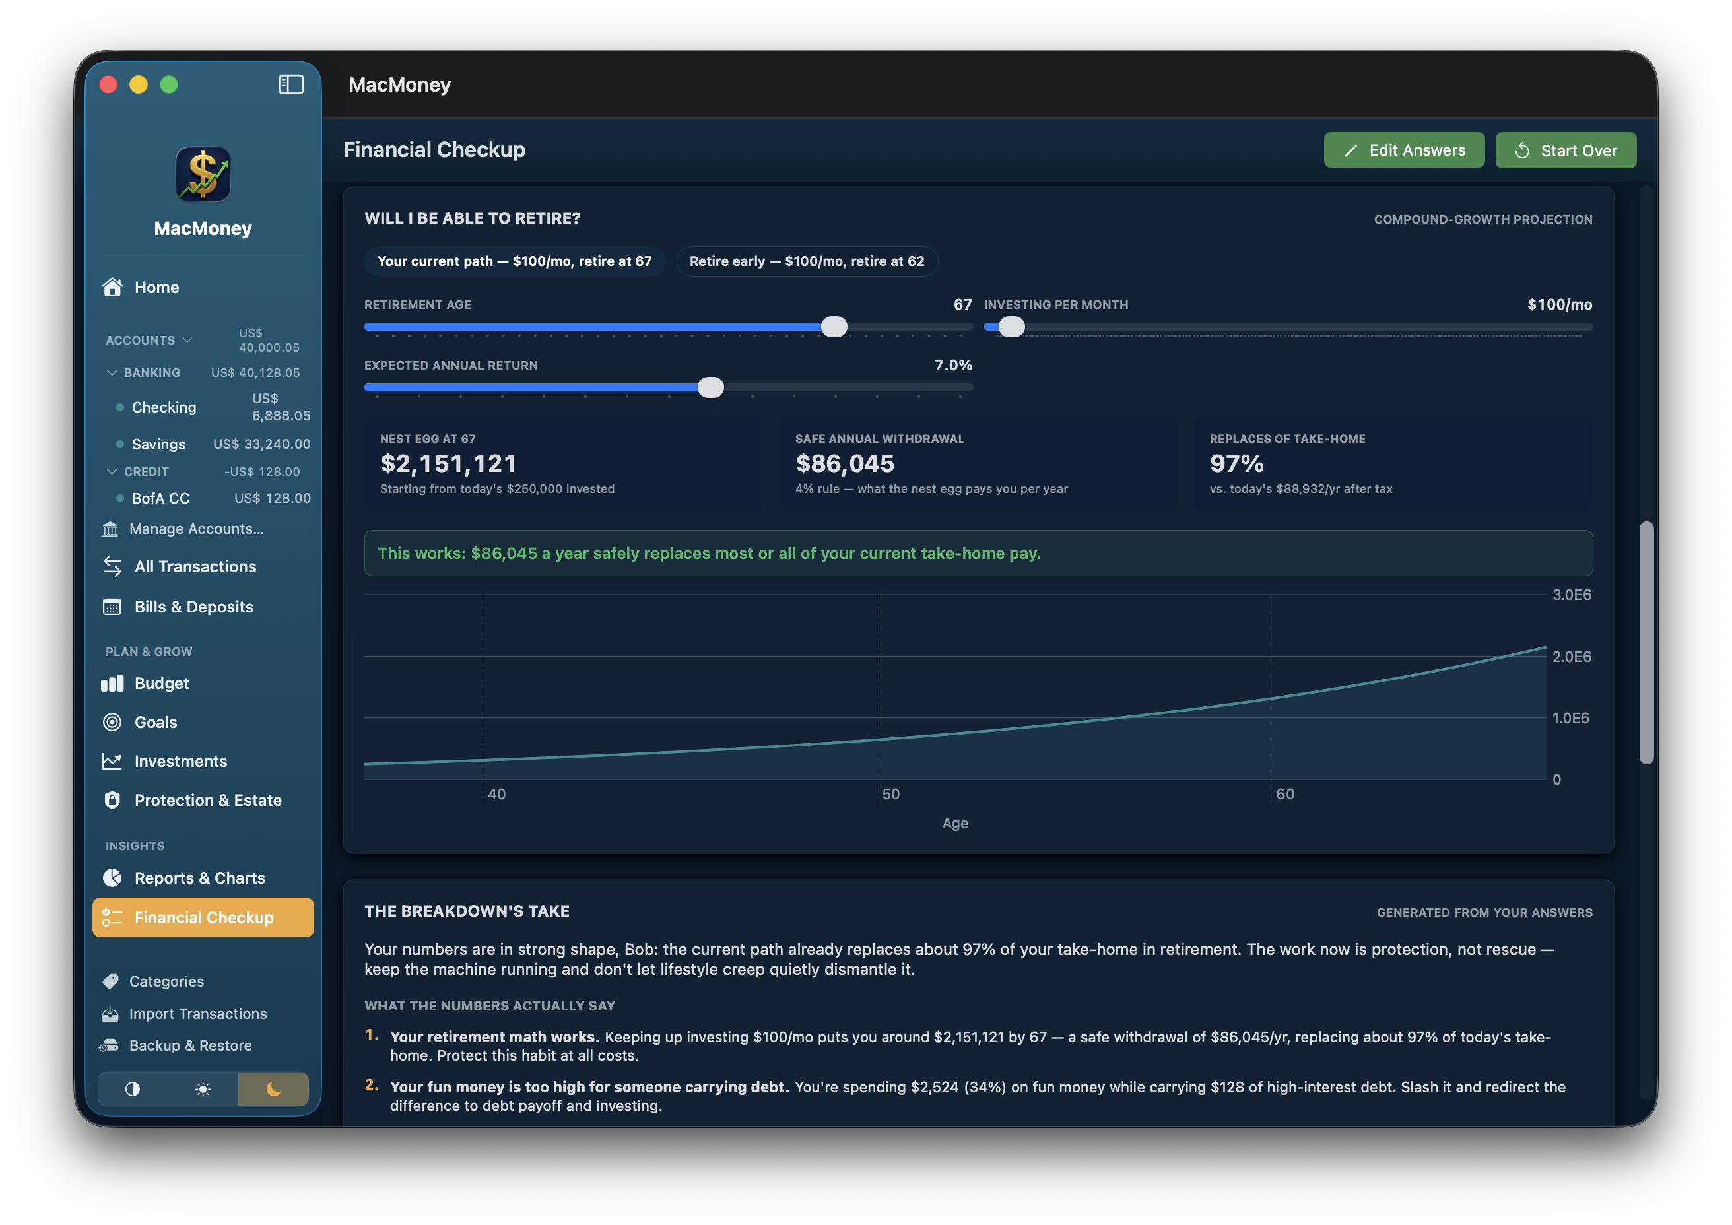This screenshot has height=1225, width=1732.
Task: Open Protection & Estate page
Action: pos(203,801)
